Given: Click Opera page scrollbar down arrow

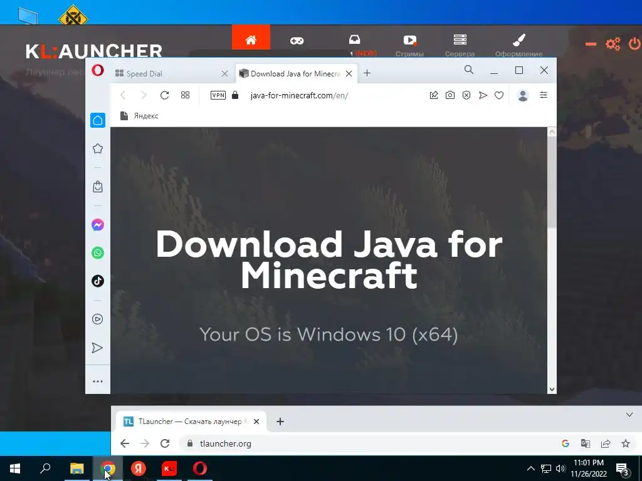Looking at the screenshot, I should [x=552, y=390].
